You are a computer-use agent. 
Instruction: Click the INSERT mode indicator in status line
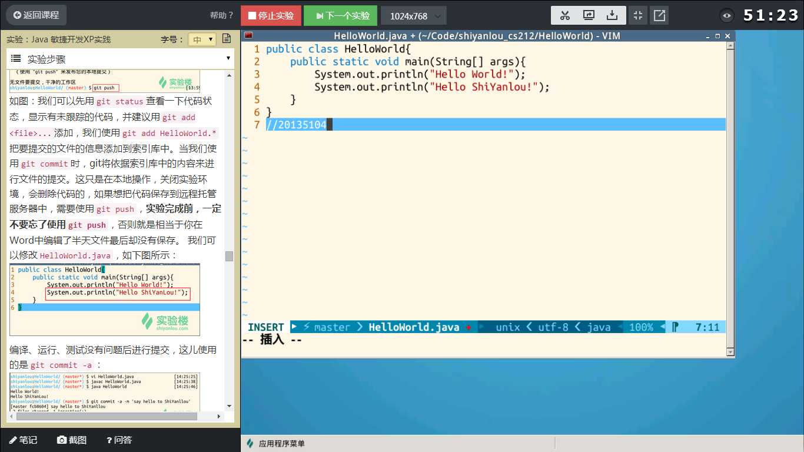pos(266,327)
